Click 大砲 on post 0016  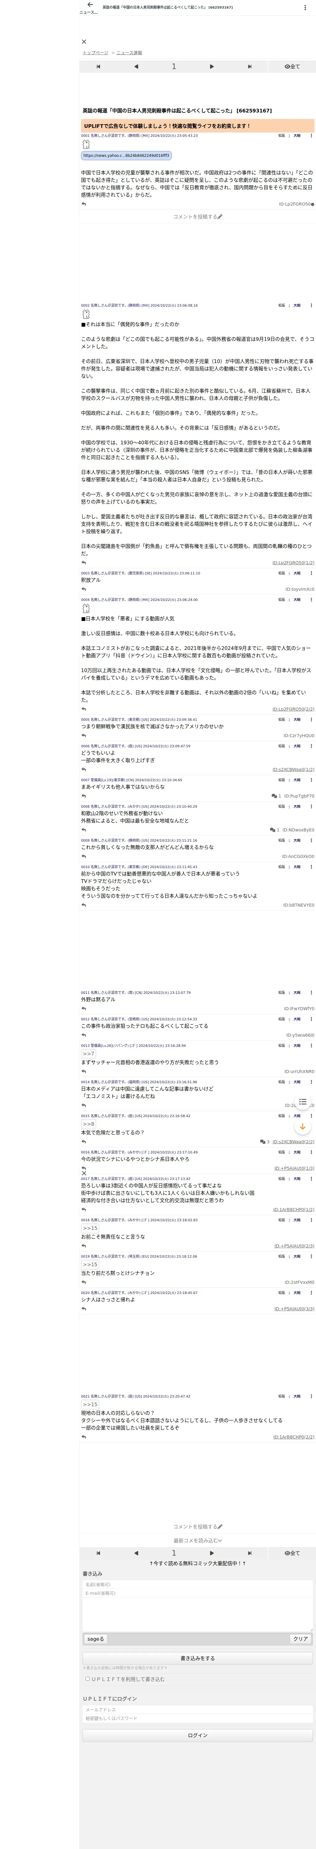[297, 1152]
